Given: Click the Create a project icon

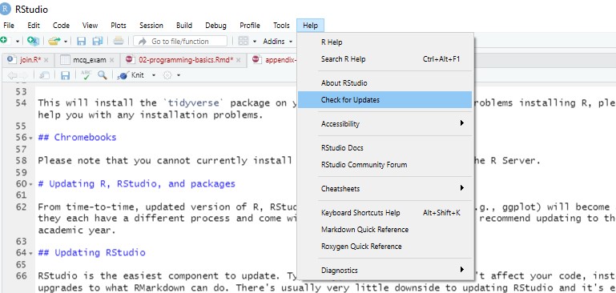Looking at the screenshot, I should (33, 41).
